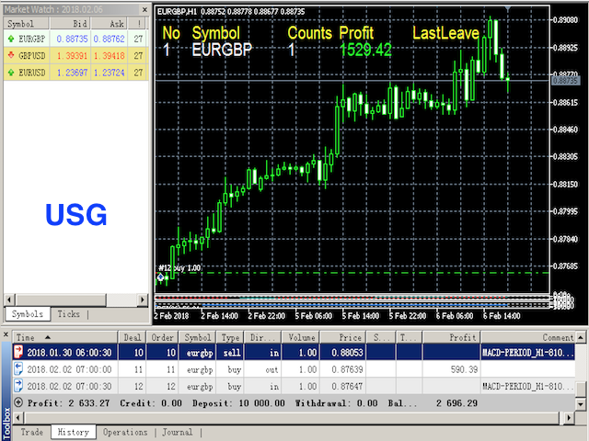Viewport: 589px width, 441px height.
Task: Close the Market Watch panel
Action: point(144,9)
